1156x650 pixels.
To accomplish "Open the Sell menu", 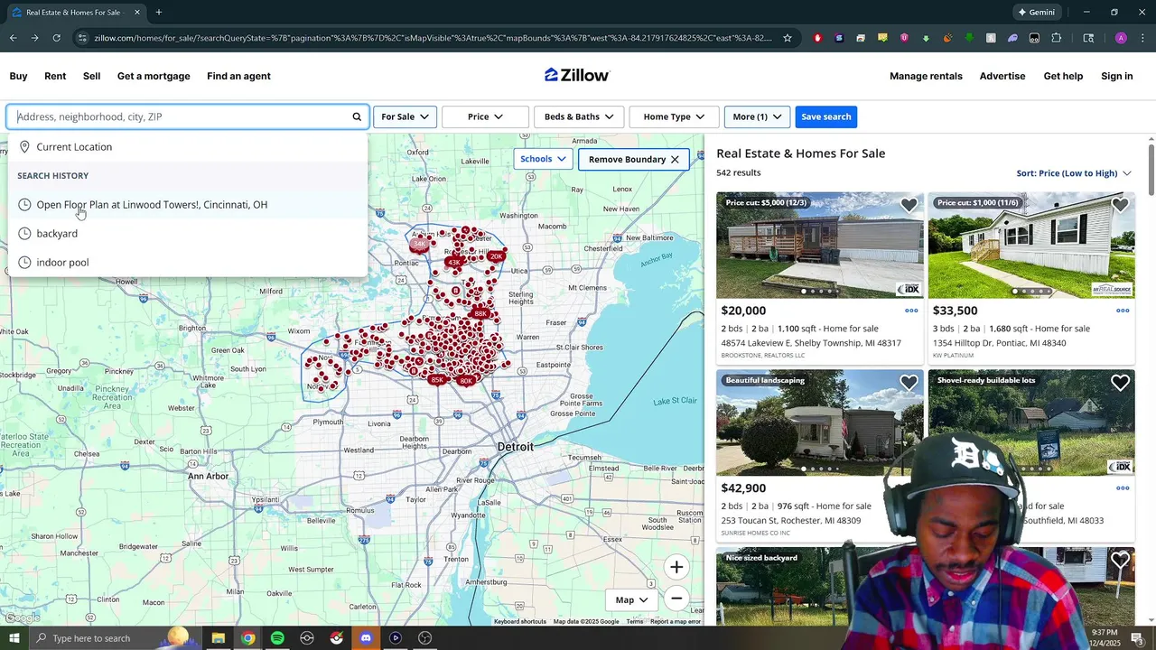I will [91, 76].
